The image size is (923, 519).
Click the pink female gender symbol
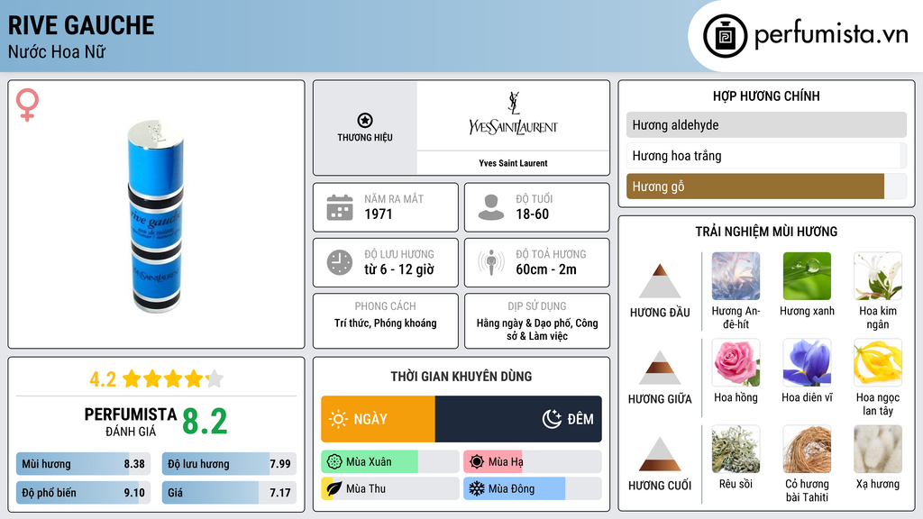(x=28, y=105)
